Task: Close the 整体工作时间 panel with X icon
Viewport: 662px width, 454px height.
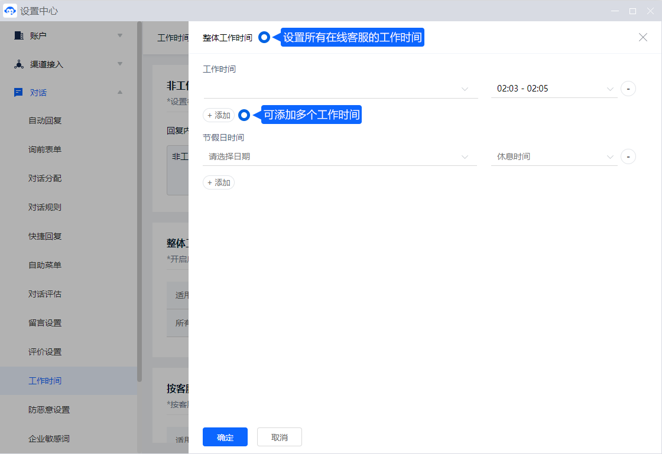Action: click(643, 37)
